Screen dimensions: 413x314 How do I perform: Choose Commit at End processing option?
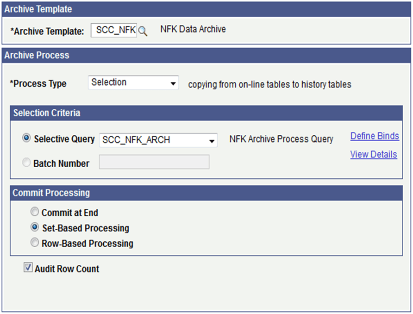point(35,212)
